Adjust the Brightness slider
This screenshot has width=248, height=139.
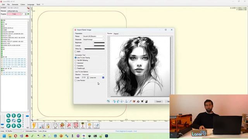pos(94,43)
